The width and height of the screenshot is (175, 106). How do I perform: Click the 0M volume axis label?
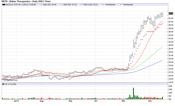pos(170,99)
